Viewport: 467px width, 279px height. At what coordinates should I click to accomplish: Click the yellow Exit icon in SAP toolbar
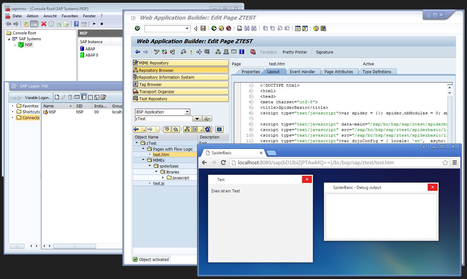pos(221,28)
